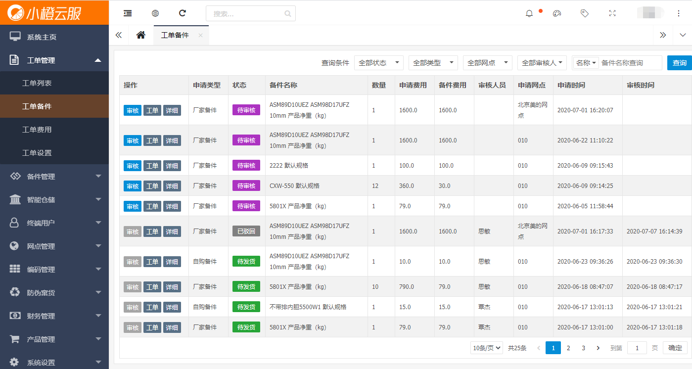Viewport: 692px width, 369px height.
Task: Focus the 备件名称查询 input field
Action: pyautogui.click(x=630, y=63)
